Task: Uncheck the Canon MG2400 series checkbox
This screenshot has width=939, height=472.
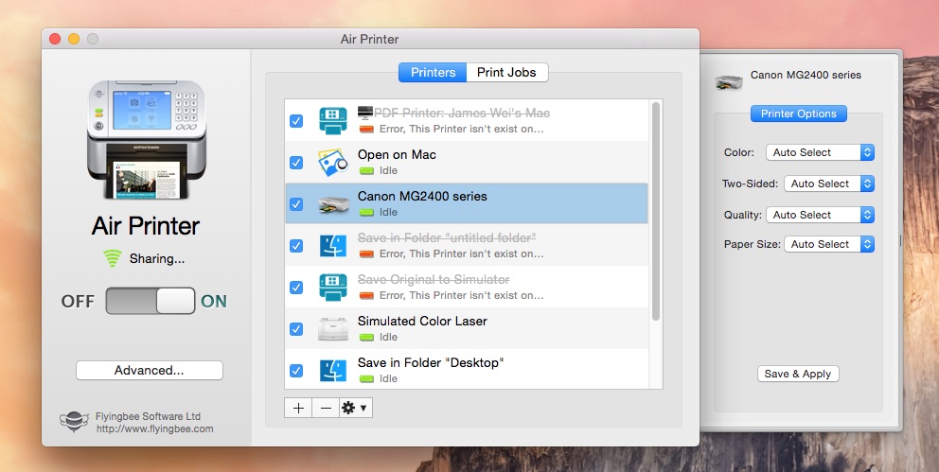Action: 296,204
